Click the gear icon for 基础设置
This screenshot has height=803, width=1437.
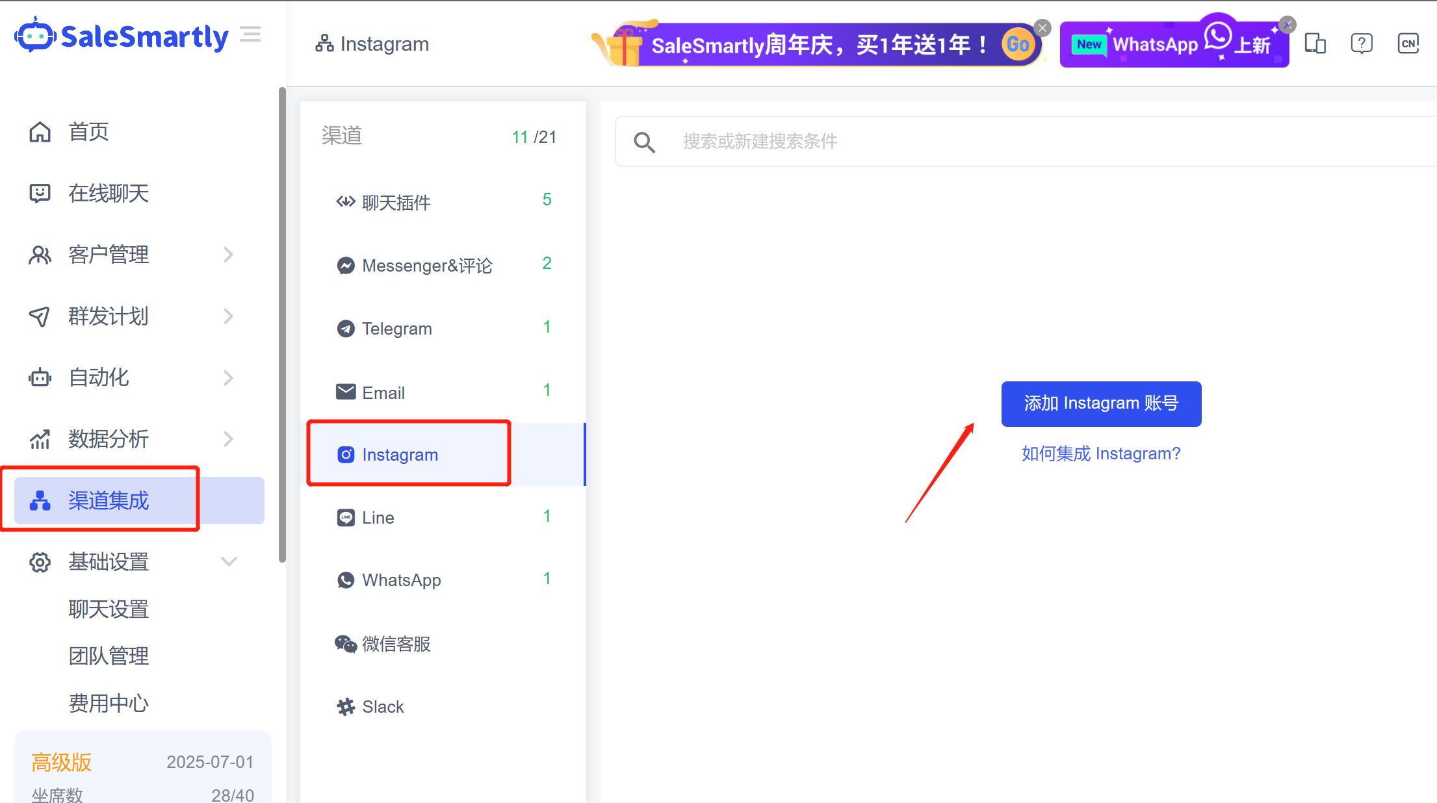pyautogui.click(x=40, y=562)
